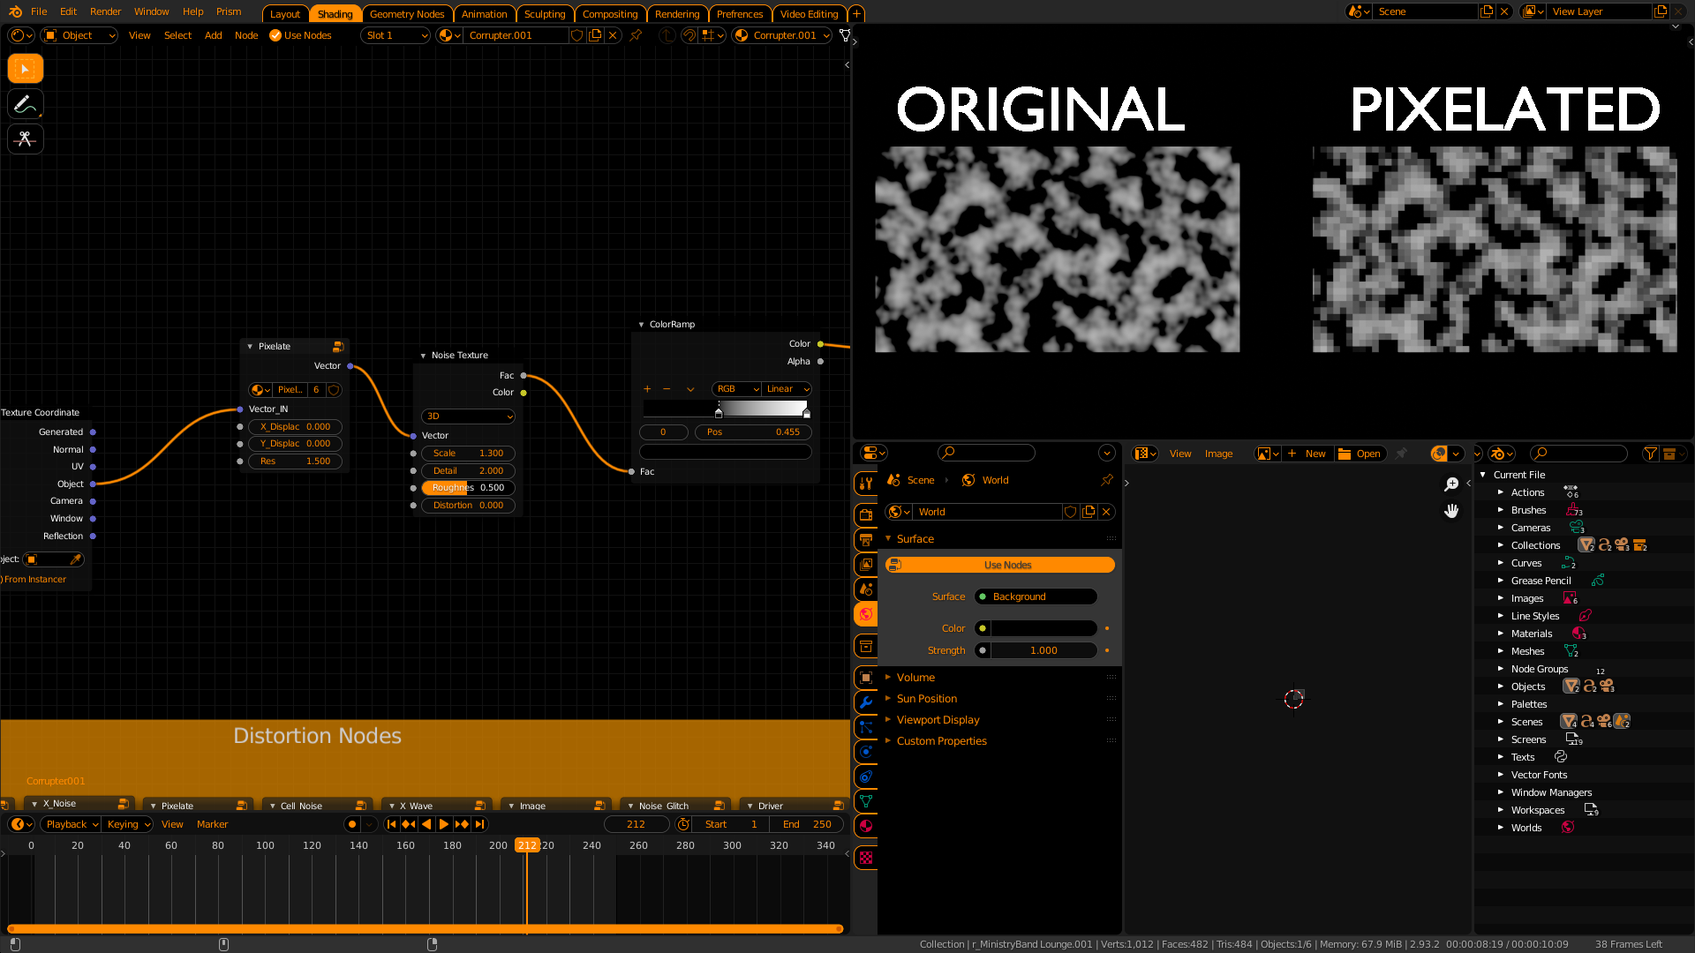Switch to Geometry Nodes workspace tab
The width and height of the screenshot is (1695, 953).
[x=407, y=14]
